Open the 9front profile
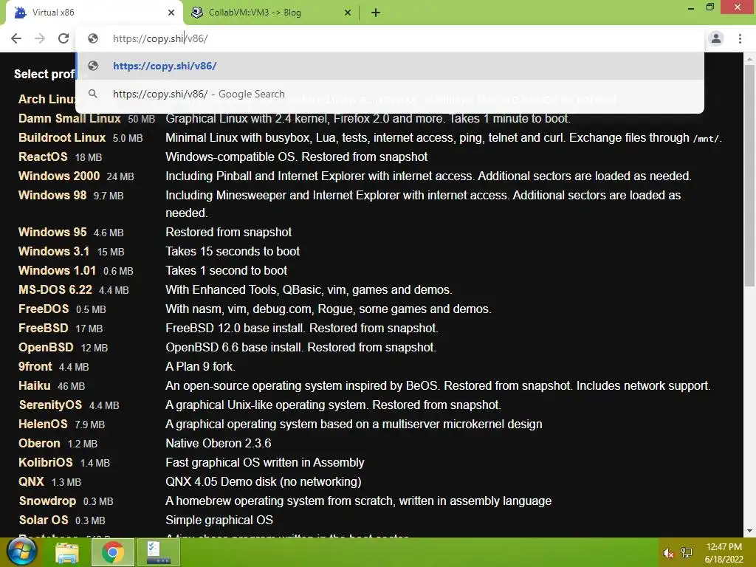The image size is (756, 567). pyautogui.click(x=35, y=366)
